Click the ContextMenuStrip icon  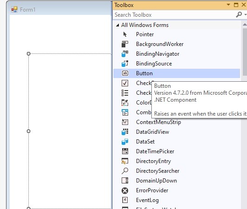(x=125, y=122)
